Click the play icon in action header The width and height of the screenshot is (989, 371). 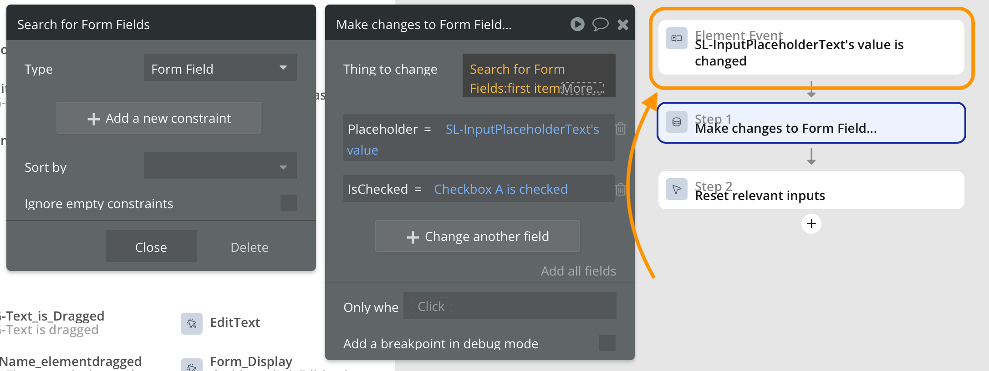(577, 24)
